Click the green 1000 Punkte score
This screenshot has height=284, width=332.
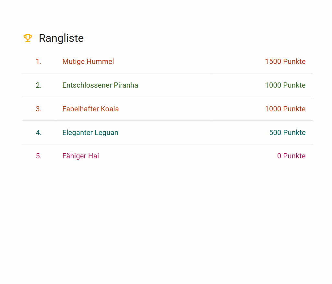click(x=285, y=85)
